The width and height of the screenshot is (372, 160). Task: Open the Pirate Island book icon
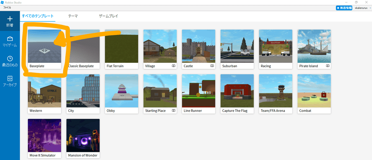click(328, 66)
